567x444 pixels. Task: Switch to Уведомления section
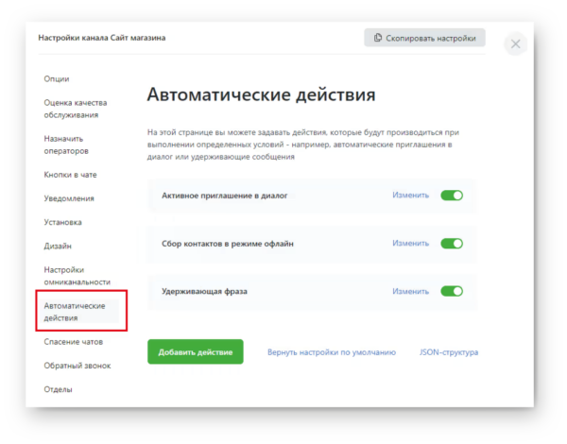tap(69, 198)
